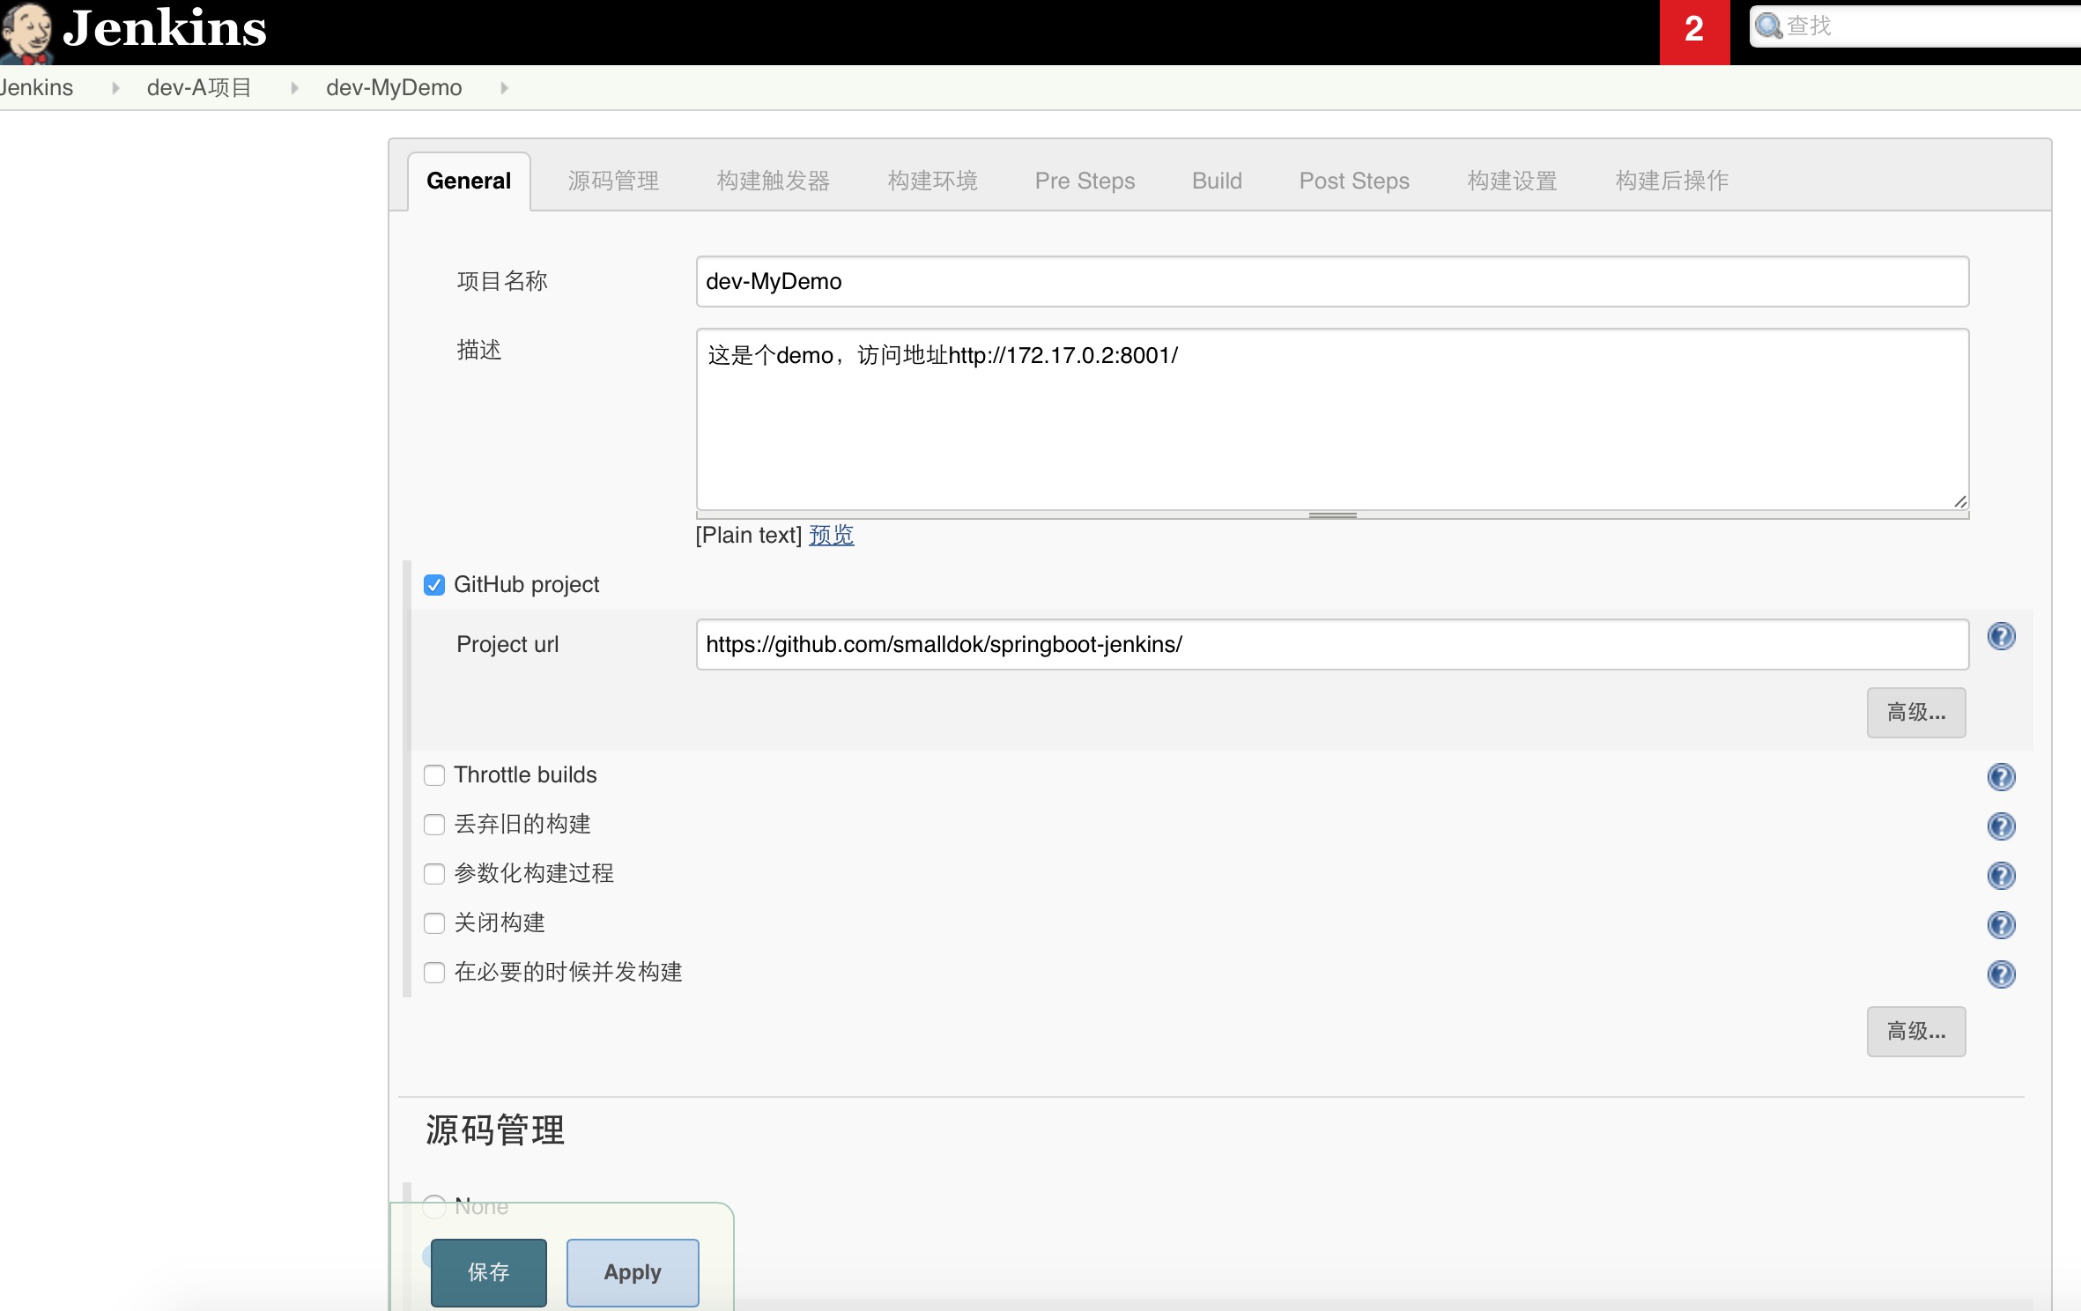Image resolution: width=2081 pixels, height=1311 pixels.
Task: Open help for Project url field
Action: [2001, 636]
